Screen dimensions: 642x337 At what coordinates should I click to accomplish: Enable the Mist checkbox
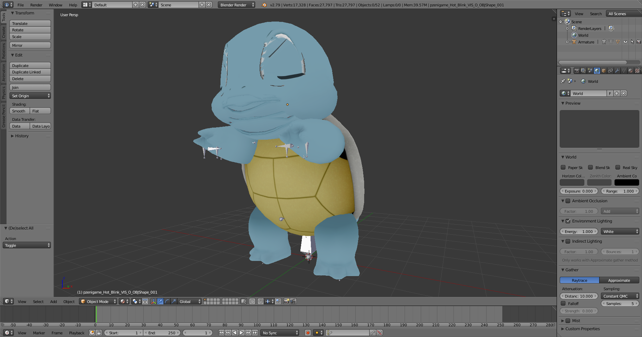click(x=568, y=321)
